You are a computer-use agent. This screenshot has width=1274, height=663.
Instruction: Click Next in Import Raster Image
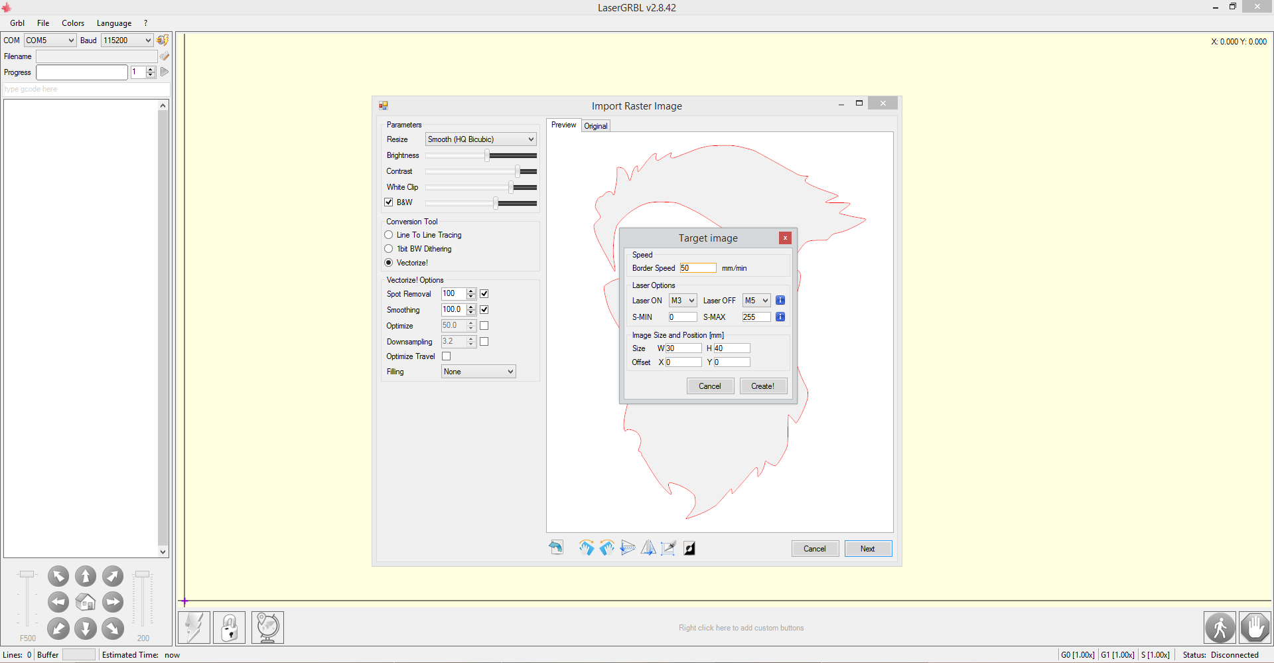tap(868, 549)
